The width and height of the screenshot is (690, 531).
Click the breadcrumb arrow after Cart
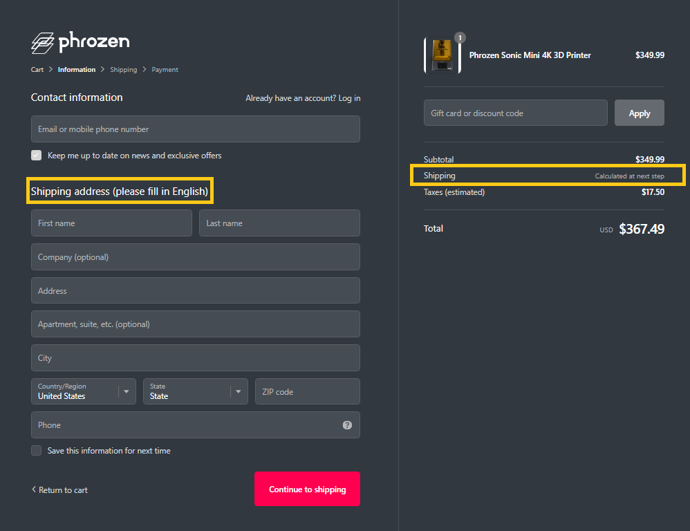tap(50, 69)
